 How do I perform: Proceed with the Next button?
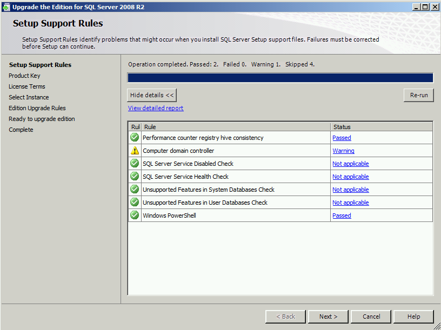click(328, 316)
